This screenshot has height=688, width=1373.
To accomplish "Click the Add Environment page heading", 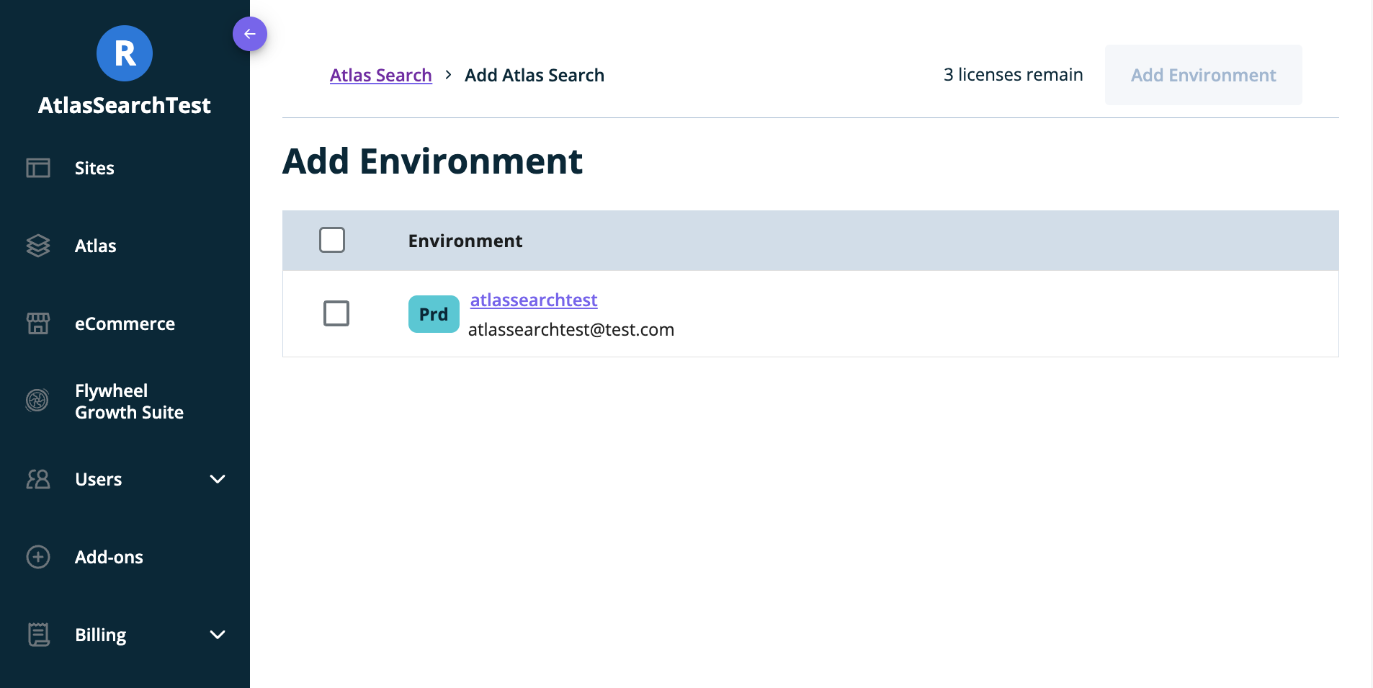I will coord(432,161).
